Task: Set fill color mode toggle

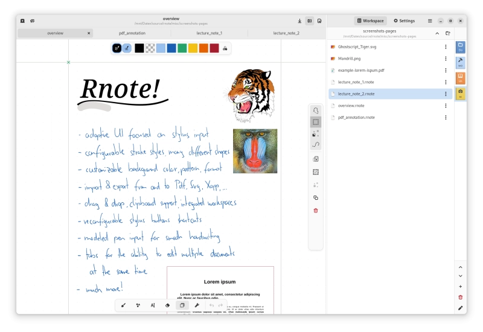Action: click(x=127, y=48)
